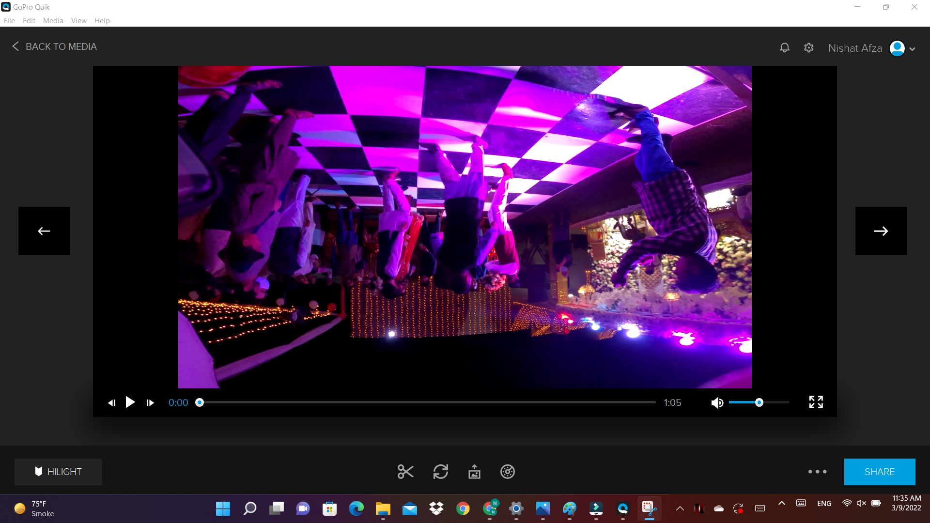Click the HILIGHT tag button
Viewport: 930px width, 523px height.
[58, 471]
